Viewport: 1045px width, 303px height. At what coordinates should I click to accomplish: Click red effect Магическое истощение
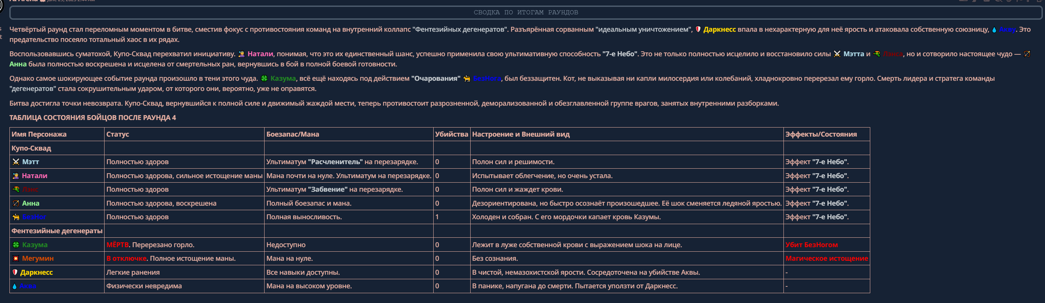pos(826,258)
